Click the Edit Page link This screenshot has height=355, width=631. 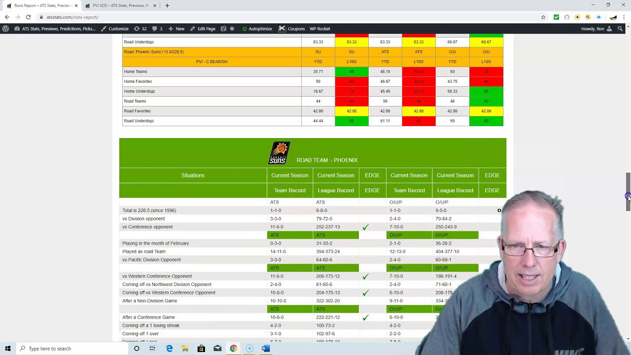[203, 29]
